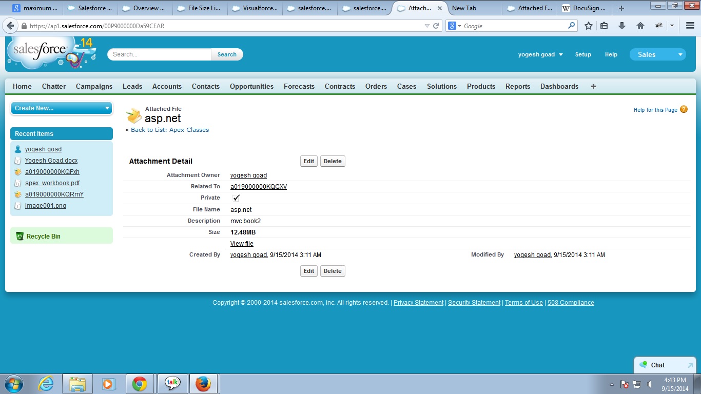Go to the Accounts tab

pyautogui.click(x=167, y=86)
